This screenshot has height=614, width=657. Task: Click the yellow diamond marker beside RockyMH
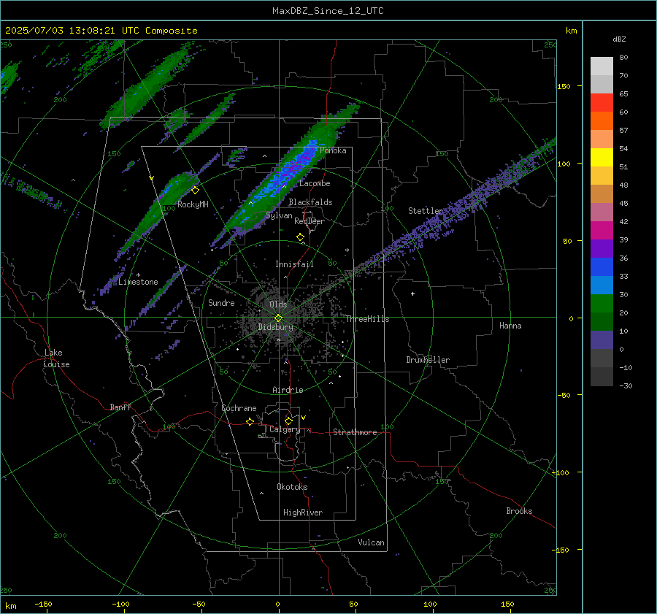(195, 191)
